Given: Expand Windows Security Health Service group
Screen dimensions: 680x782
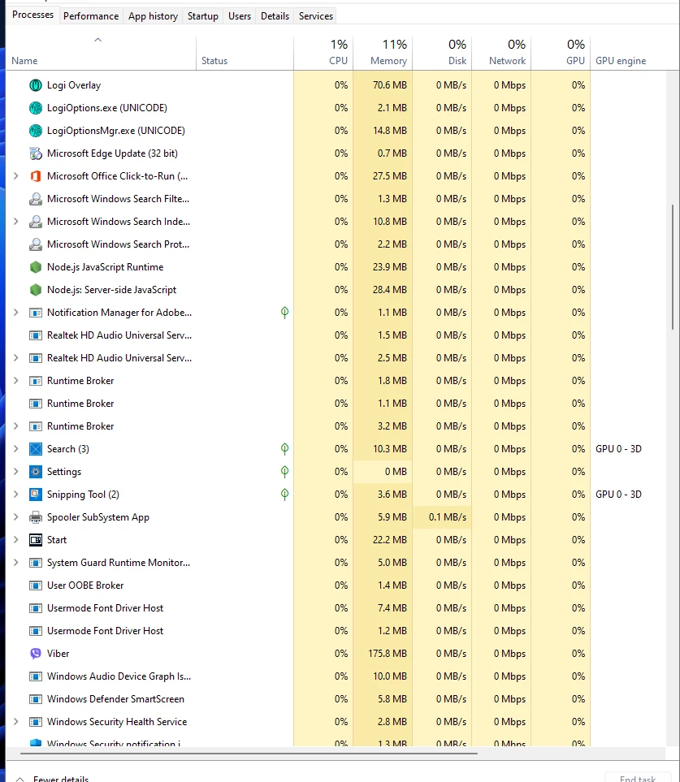Looking at the screenshot, I should click(x=16, y=722).
